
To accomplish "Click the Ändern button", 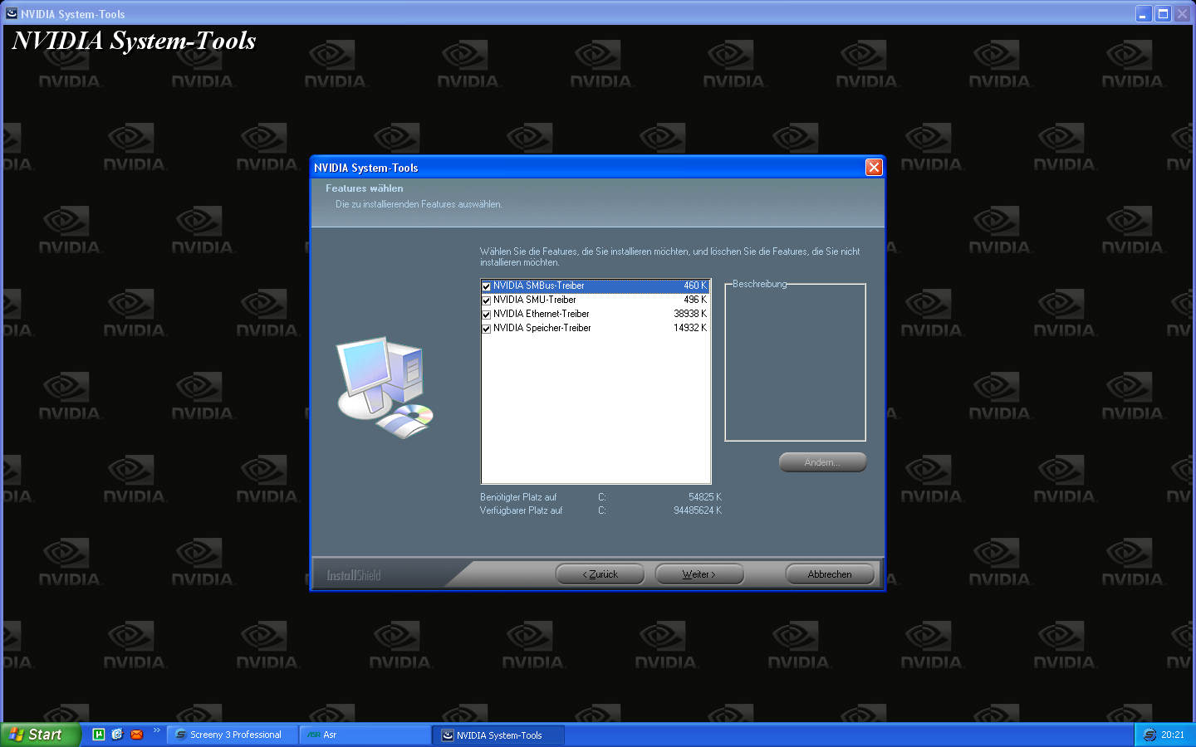I will [x=822, y=462].
